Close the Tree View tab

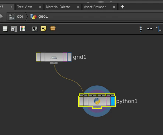[40, 7]
